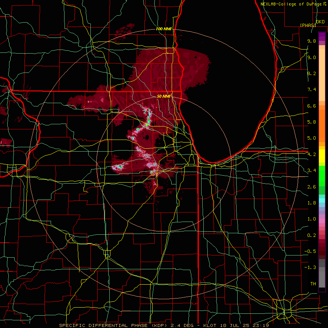Click the -0.5 scale label

[310, 251]
